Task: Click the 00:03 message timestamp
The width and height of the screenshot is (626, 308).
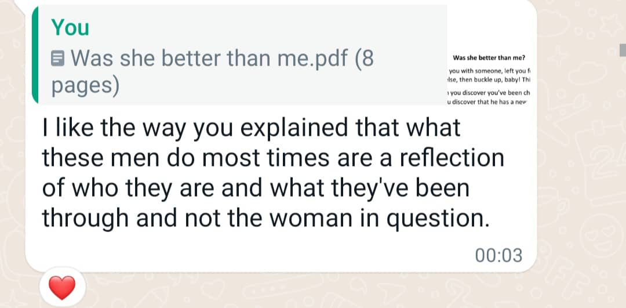Action: (498, 255)
